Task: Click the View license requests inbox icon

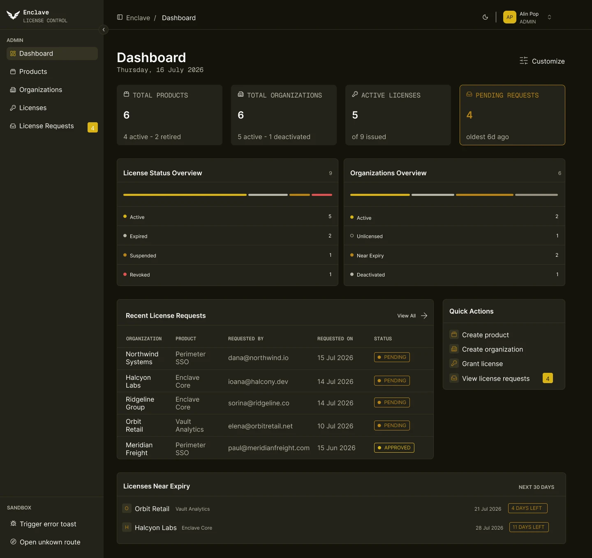Action: click(x=454, y=378)
